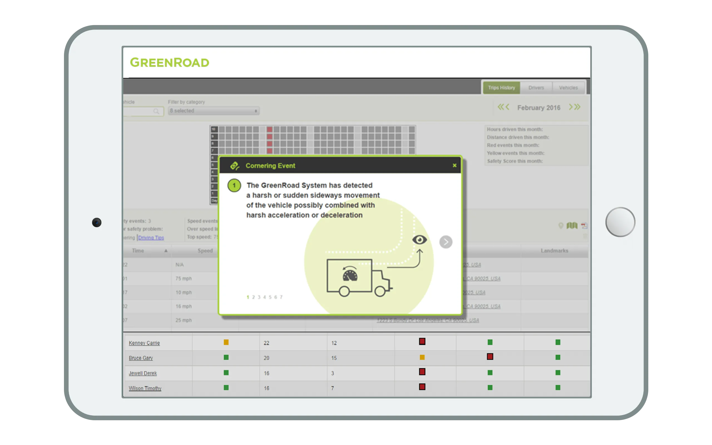
Task: Open driver Kenney Carrie's profile link
Action: [x=144, y=343]
